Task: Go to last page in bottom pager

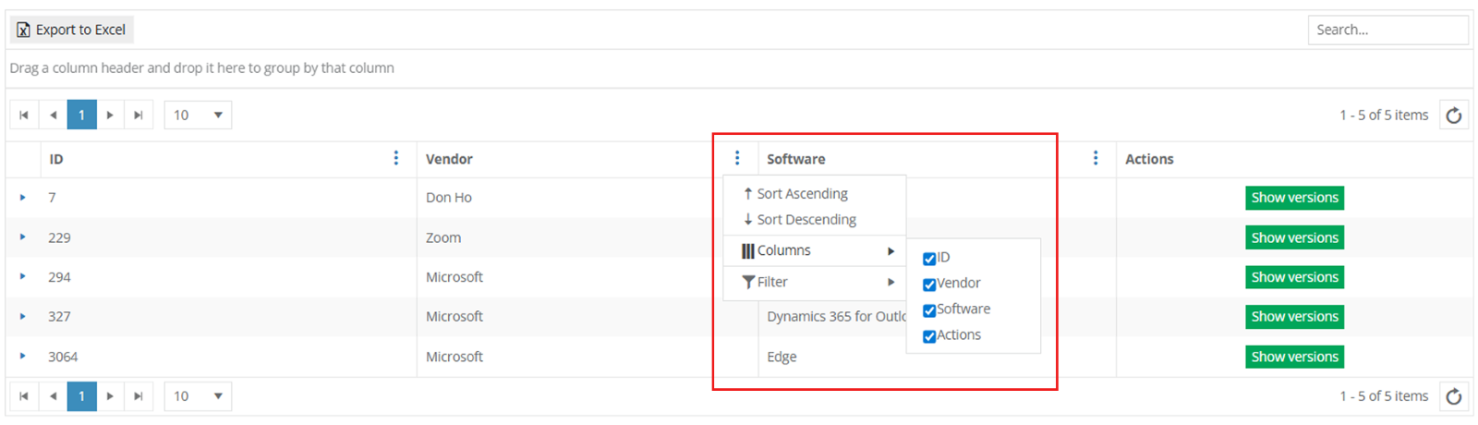Action: pyautogui.click(x=139, y=396)
